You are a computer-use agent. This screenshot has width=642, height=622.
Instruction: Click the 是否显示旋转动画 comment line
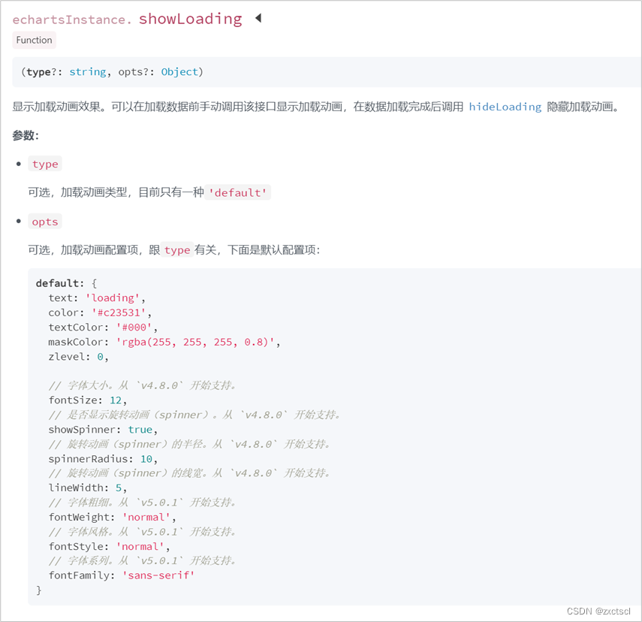194,415
